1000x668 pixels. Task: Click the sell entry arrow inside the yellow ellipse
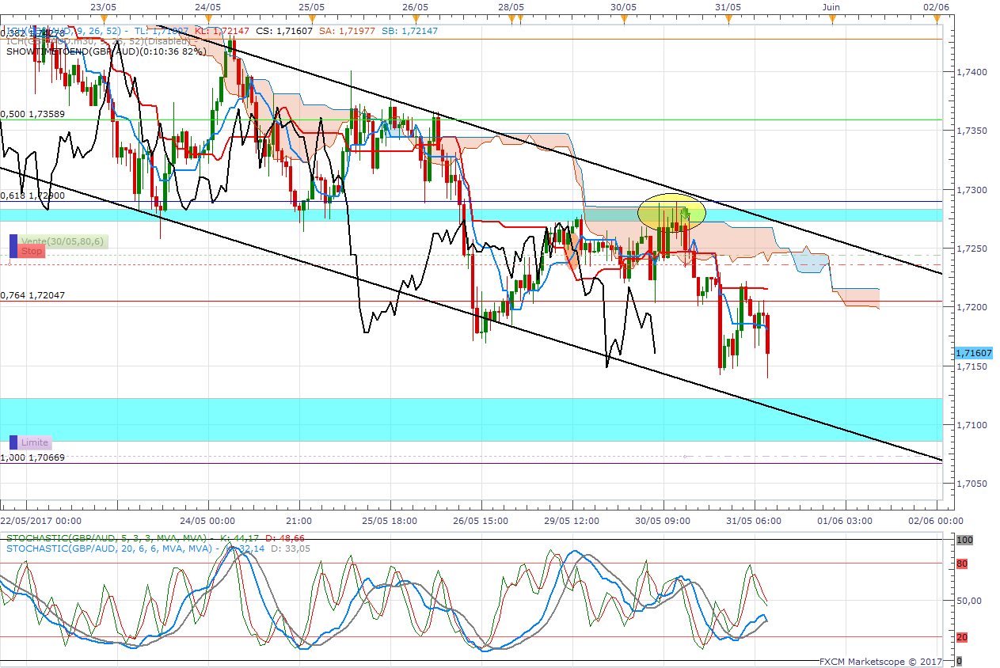coord(686,214)
